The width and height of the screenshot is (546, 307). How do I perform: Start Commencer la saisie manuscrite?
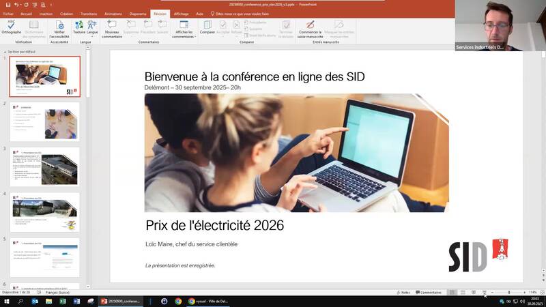point(310,27)
